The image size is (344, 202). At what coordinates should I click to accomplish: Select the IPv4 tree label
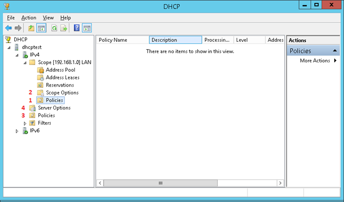34,55
